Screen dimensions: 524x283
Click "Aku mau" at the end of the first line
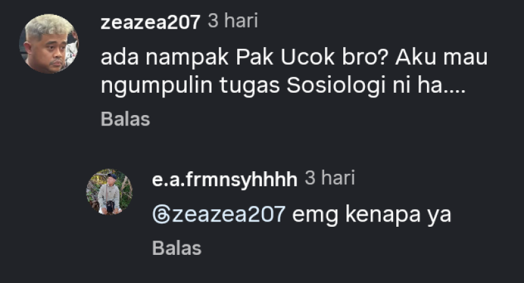click(x=441, y=58)
